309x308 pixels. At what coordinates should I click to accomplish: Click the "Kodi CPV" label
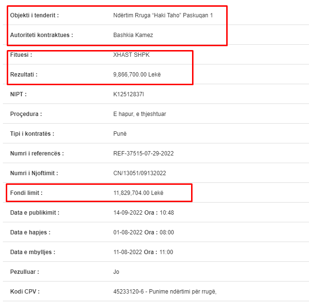pos(25,292)
